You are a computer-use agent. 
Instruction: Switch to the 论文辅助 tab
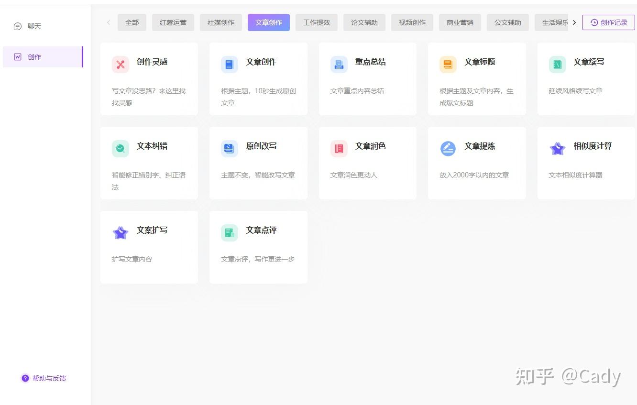(364, 22)
